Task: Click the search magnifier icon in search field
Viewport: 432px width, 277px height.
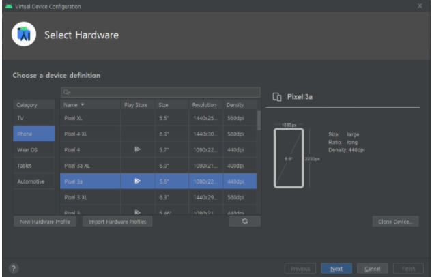Action: click(67, 92)
